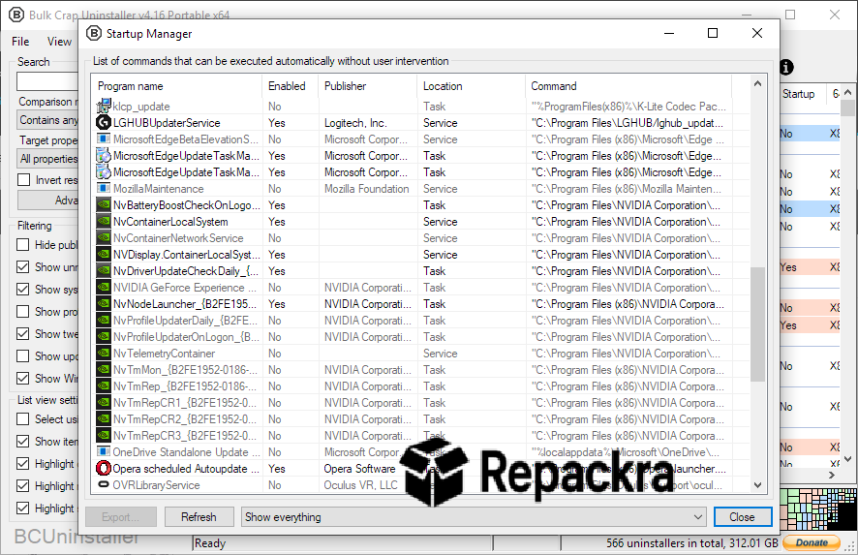The height and width of the screenshot is (555, 858).
Task: Open the Contains any comparison dropdown
Action: click(x=48, y=120)
